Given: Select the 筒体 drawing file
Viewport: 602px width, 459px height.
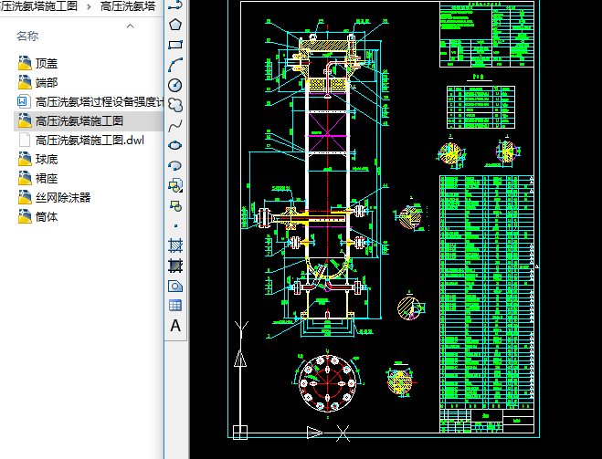Looking at the screenshot, I should pyautogui.click(x=37, y=216).
